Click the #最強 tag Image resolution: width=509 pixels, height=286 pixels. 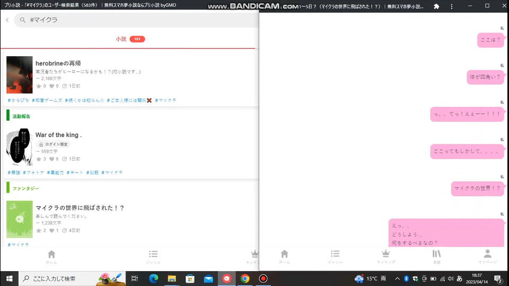14,173
